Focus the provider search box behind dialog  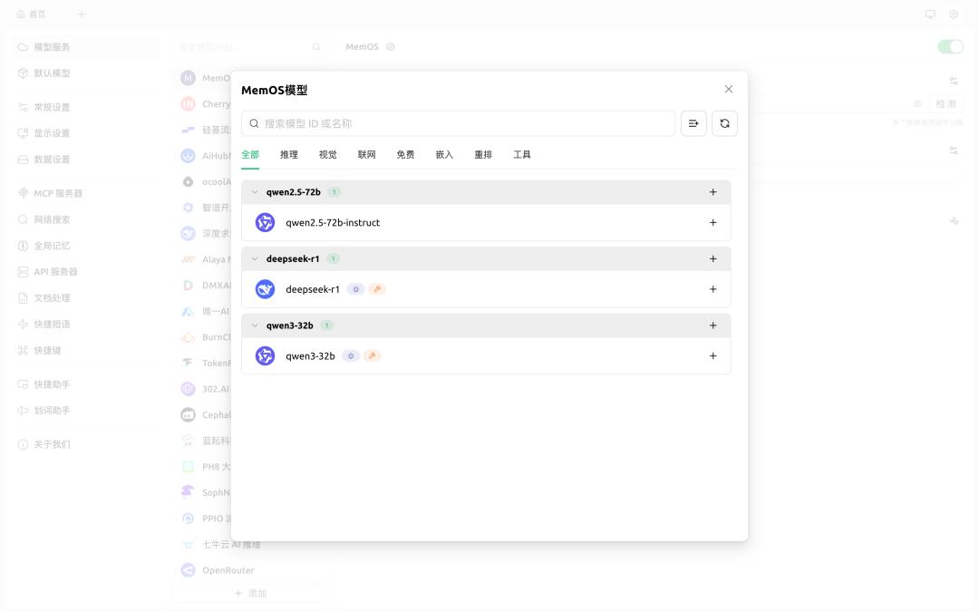pos(250,47)
